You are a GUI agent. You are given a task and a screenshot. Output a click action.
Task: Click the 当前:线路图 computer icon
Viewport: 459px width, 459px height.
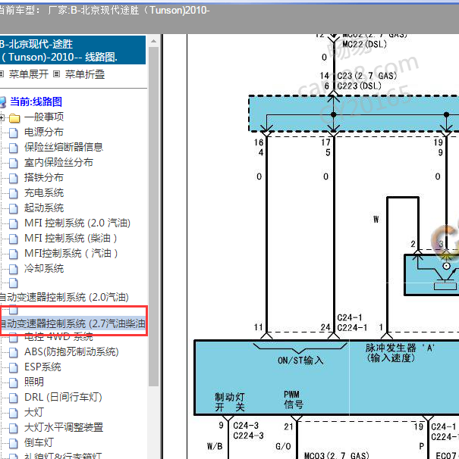click(x=3, y=102)
